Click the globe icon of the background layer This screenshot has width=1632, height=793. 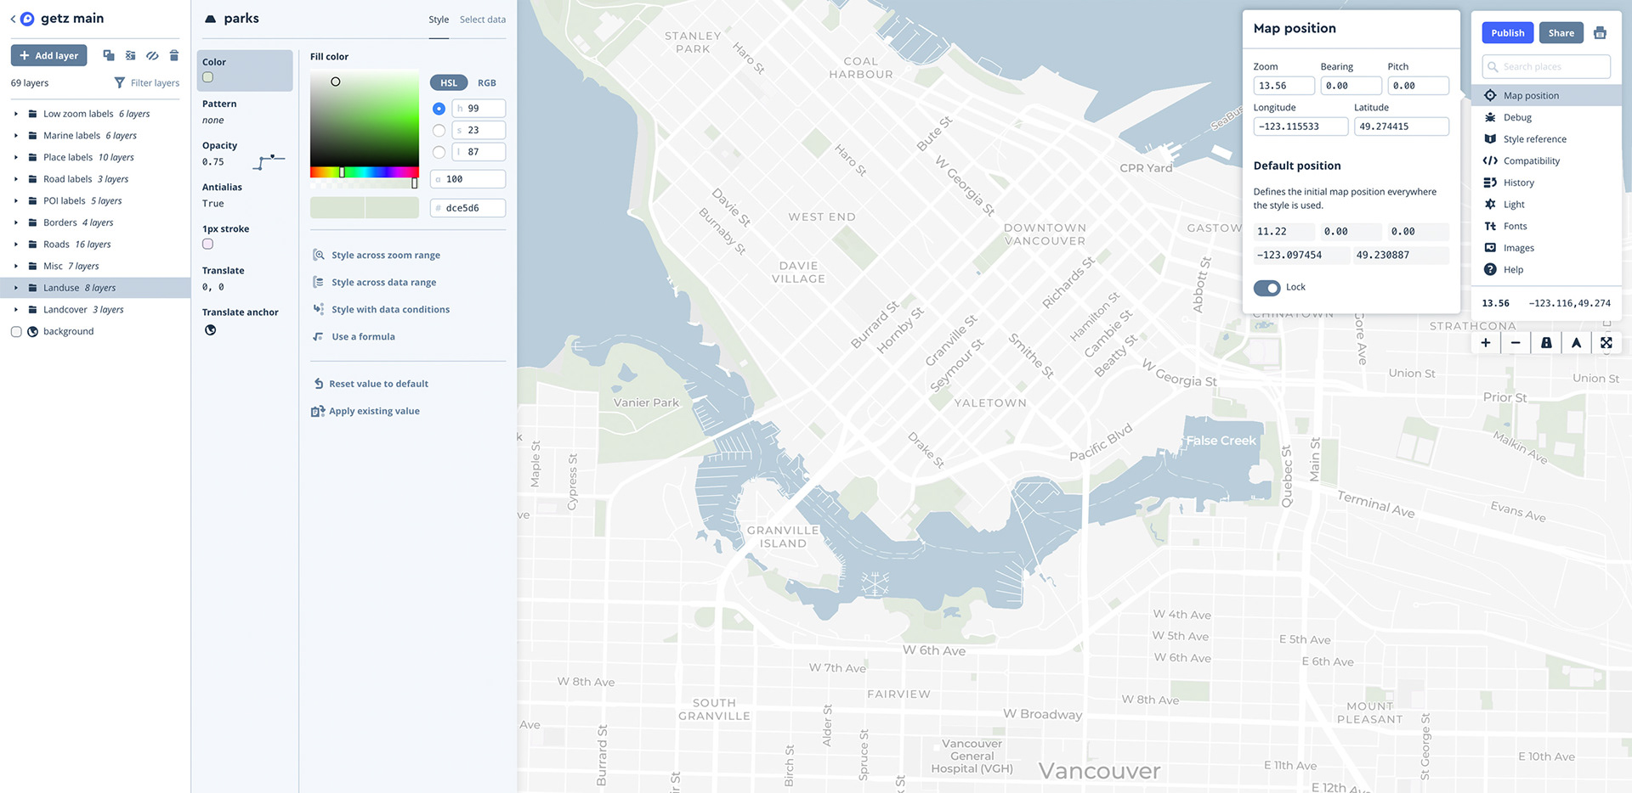point(32,332)
